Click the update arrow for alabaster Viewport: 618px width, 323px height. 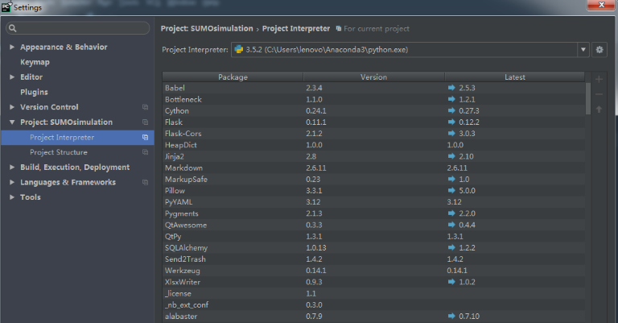451,316
